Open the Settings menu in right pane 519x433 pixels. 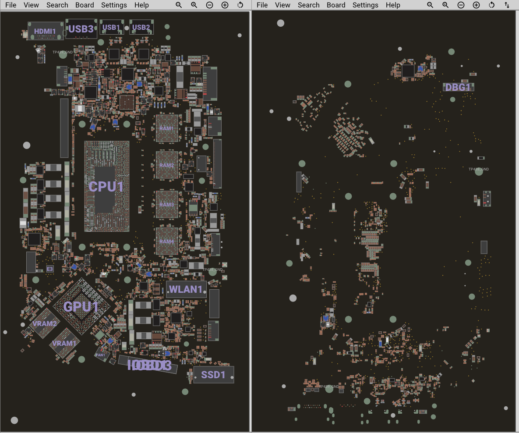[x=365, y=5]
